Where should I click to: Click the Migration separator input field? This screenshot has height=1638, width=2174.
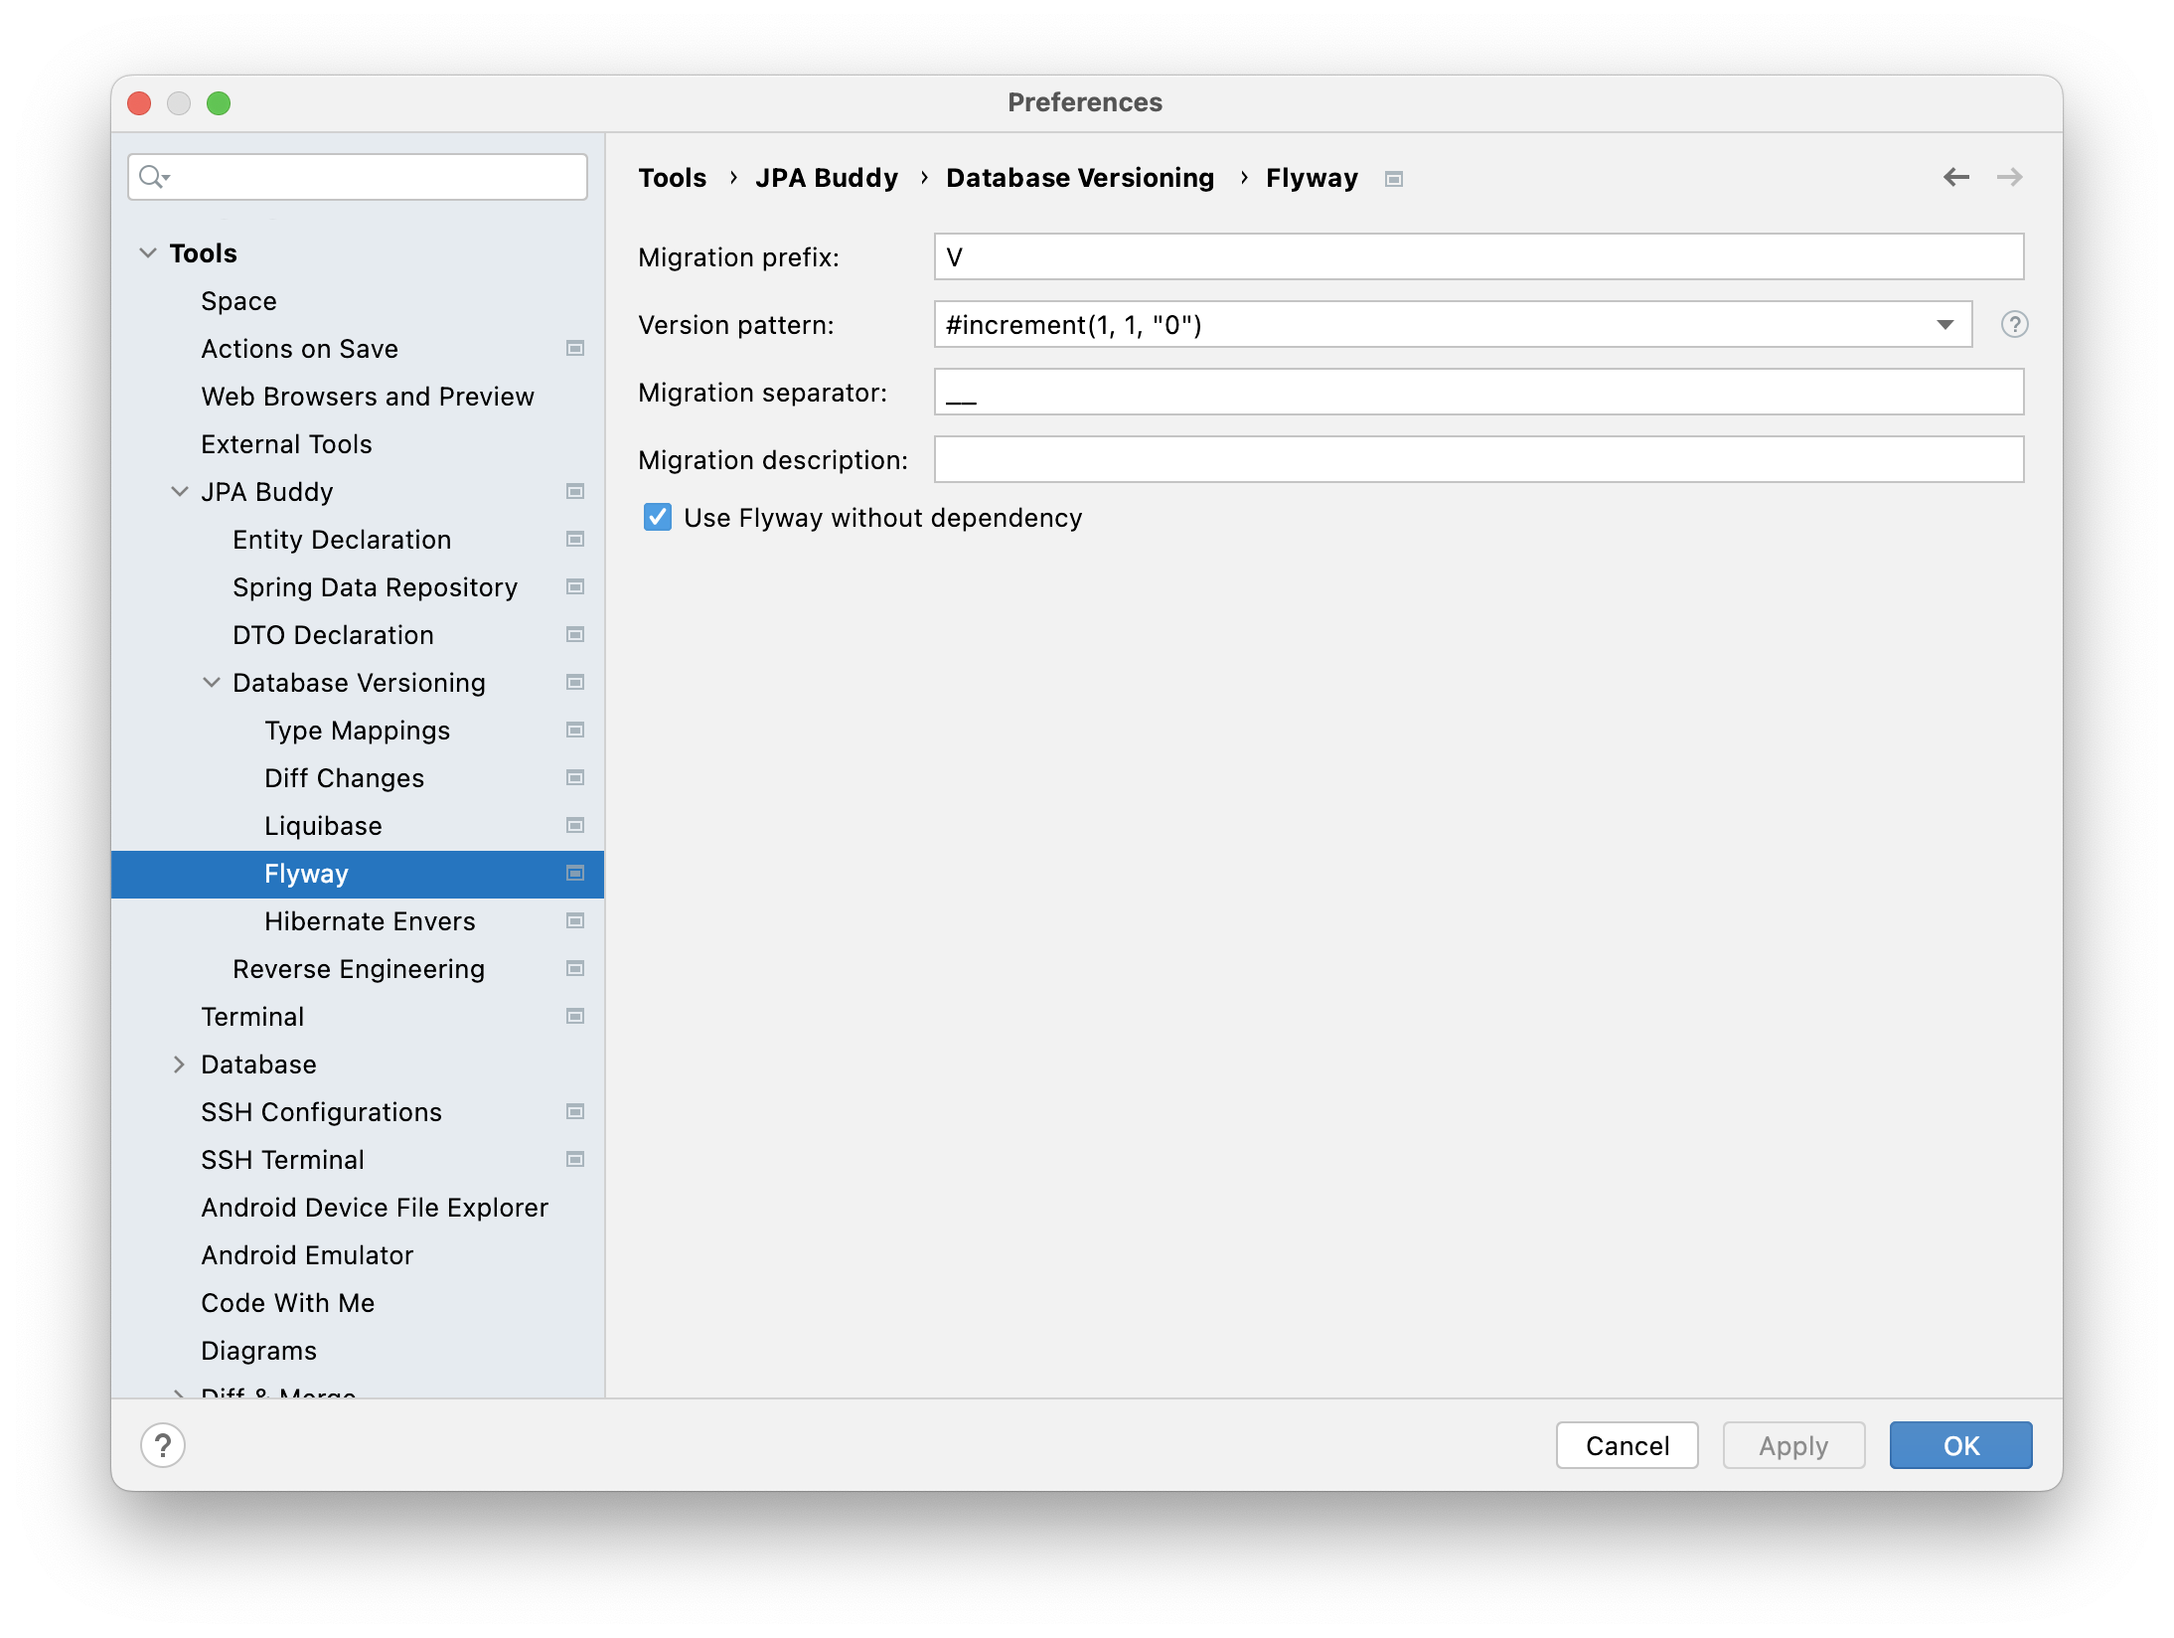point(1478,392)
